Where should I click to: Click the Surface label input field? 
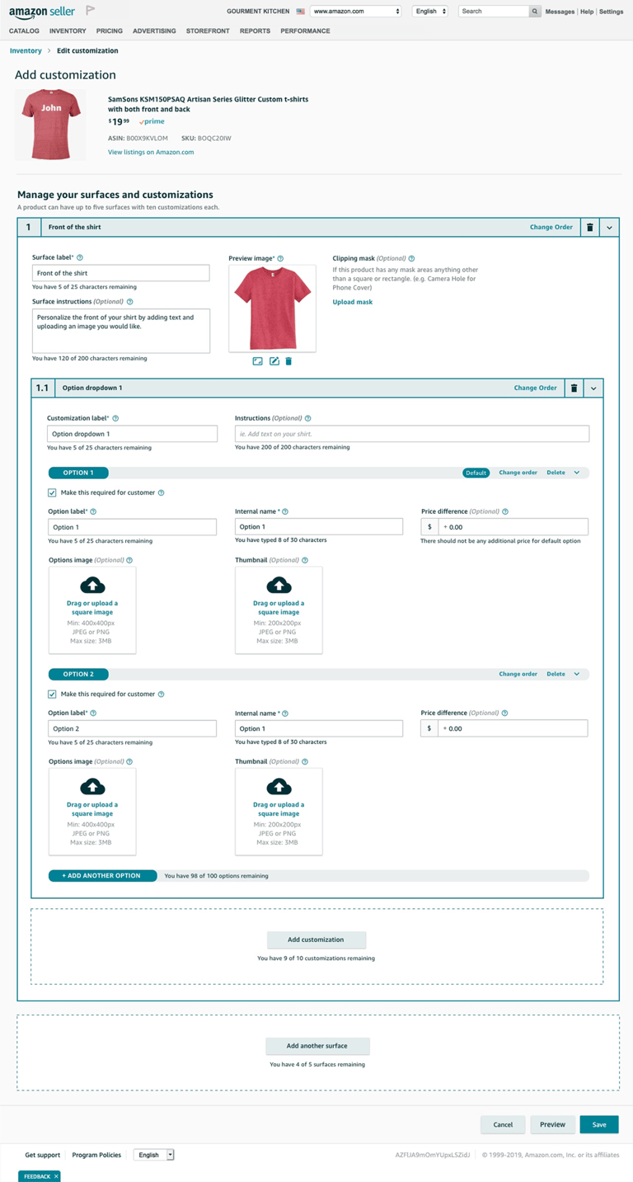pos(121,273)
